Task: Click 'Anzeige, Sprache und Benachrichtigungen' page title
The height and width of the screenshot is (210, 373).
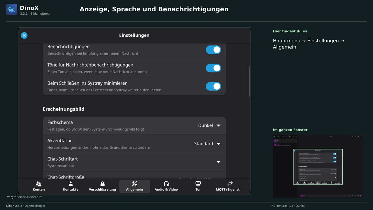Action: (154, 9)
